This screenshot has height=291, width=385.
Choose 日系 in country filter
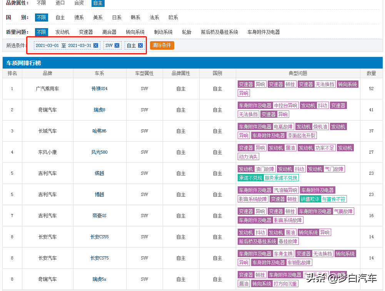pos(117,17)
